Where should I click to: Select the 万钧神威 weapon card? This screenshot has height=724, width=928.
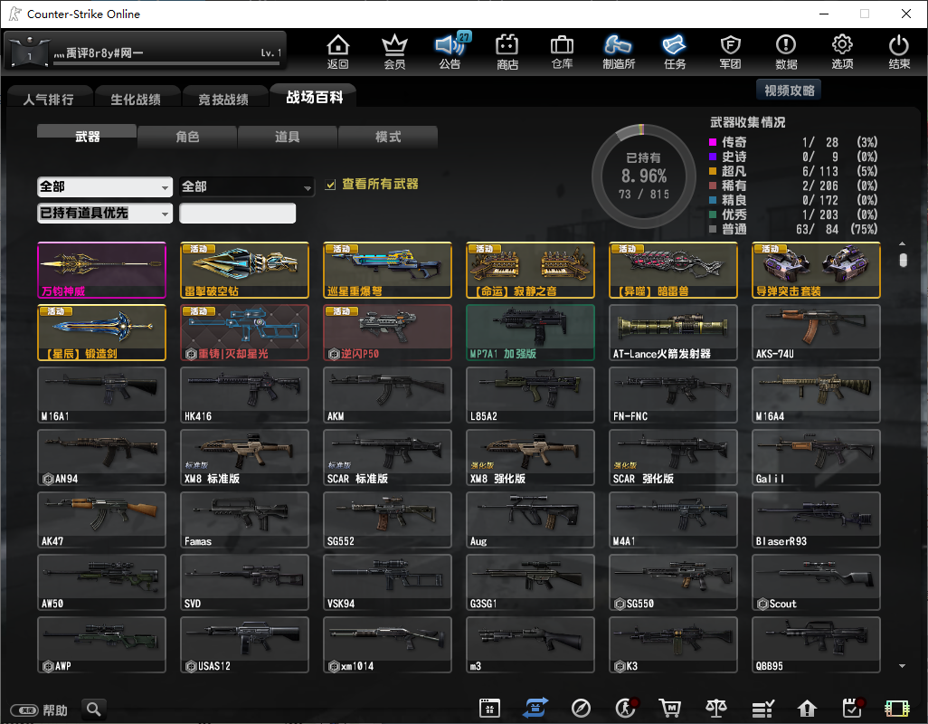(102, 270)
